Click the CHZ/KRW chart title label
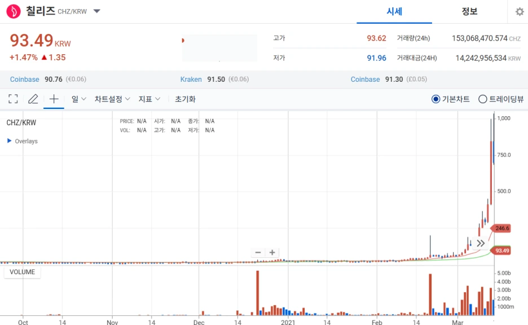The image size is (528, 325). click(x=21, y=122)
